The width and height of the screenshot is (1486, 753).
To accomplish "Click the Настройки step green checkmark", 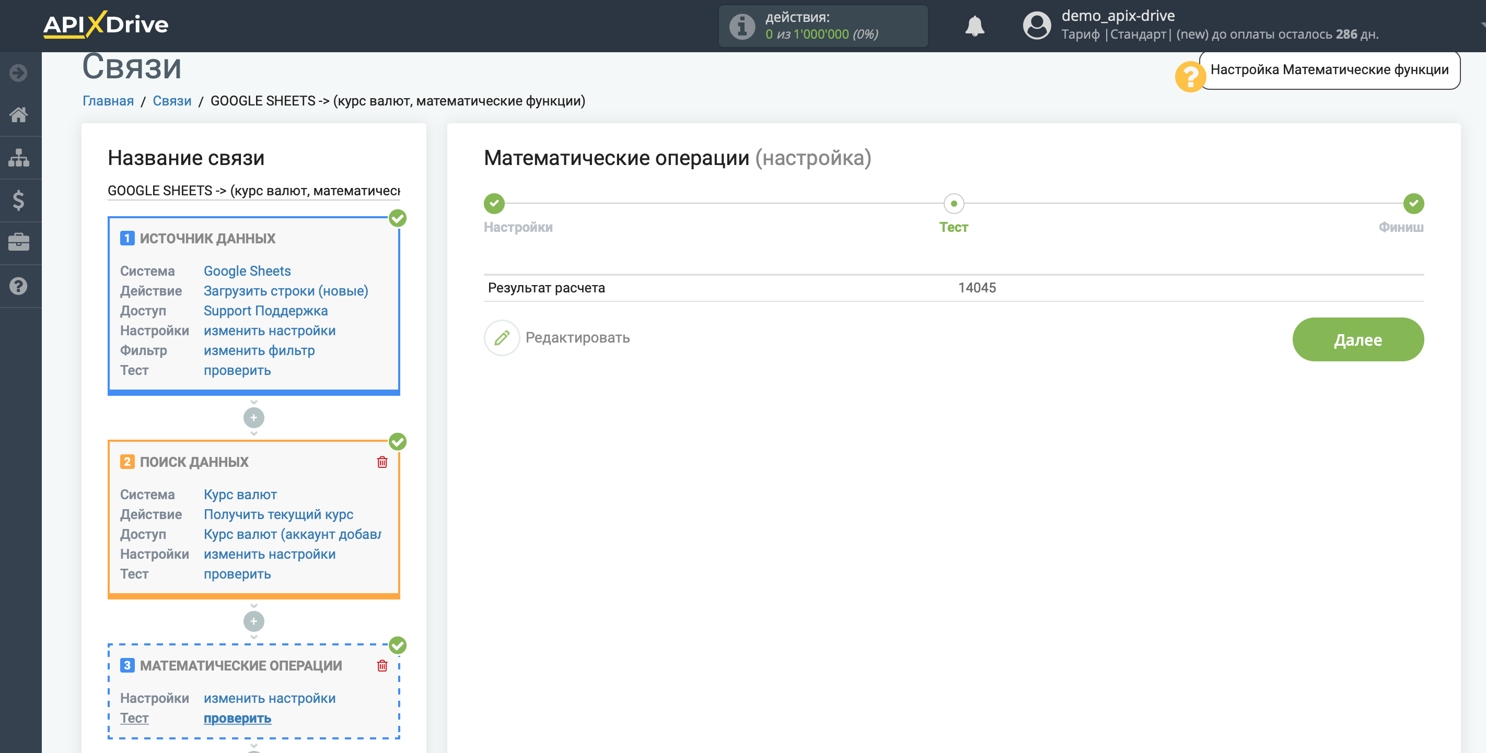I will point(494,204).
